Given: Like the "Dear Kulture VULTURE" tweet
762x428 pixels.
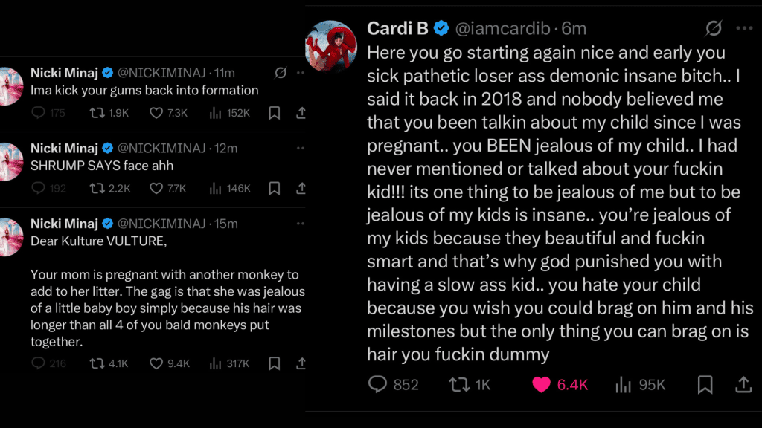Looking at the screenshot, I should click(156, 363).
